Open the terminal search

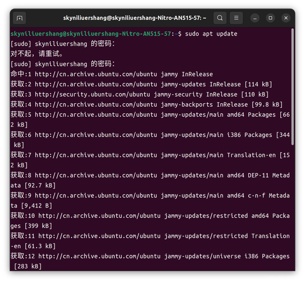220,18
